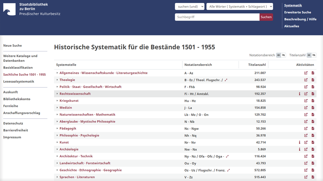The height and width of the screenshot is (181, 323).
Task: Expand the Theologie tree arrow
Action: pyautogui.click(x=57, y=80)
